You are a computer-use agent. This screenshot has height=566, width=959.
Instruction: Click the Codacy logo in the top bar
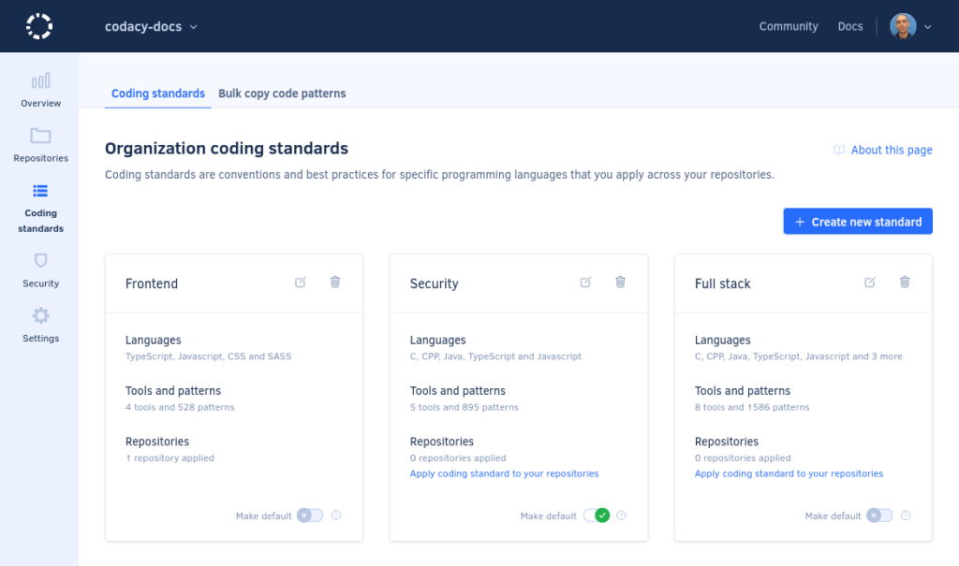pyautogui.click(x=38, y=26)
